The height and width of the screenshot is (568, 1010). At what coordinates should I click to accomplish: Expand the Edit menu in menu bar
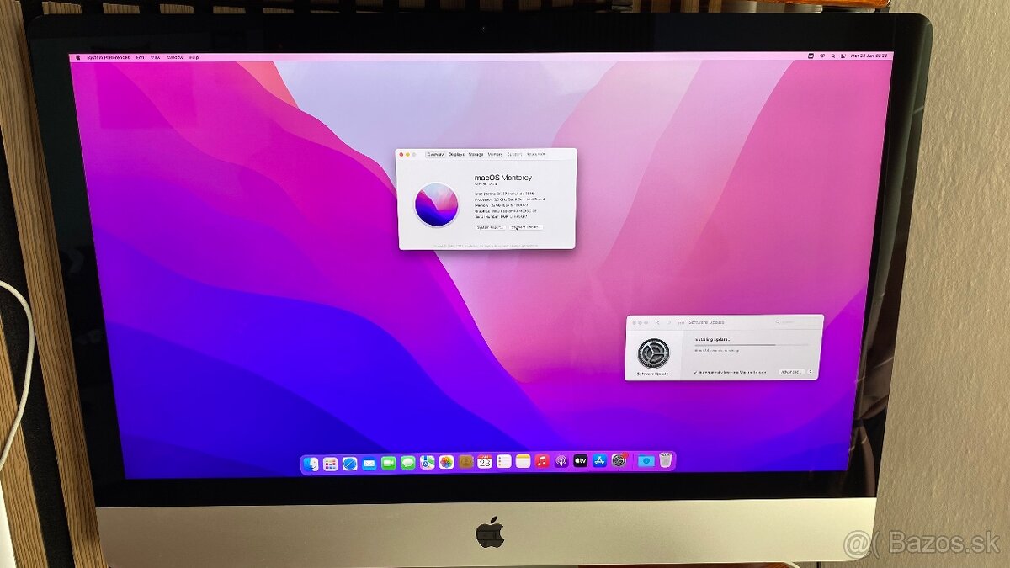[x=140, y=57]
